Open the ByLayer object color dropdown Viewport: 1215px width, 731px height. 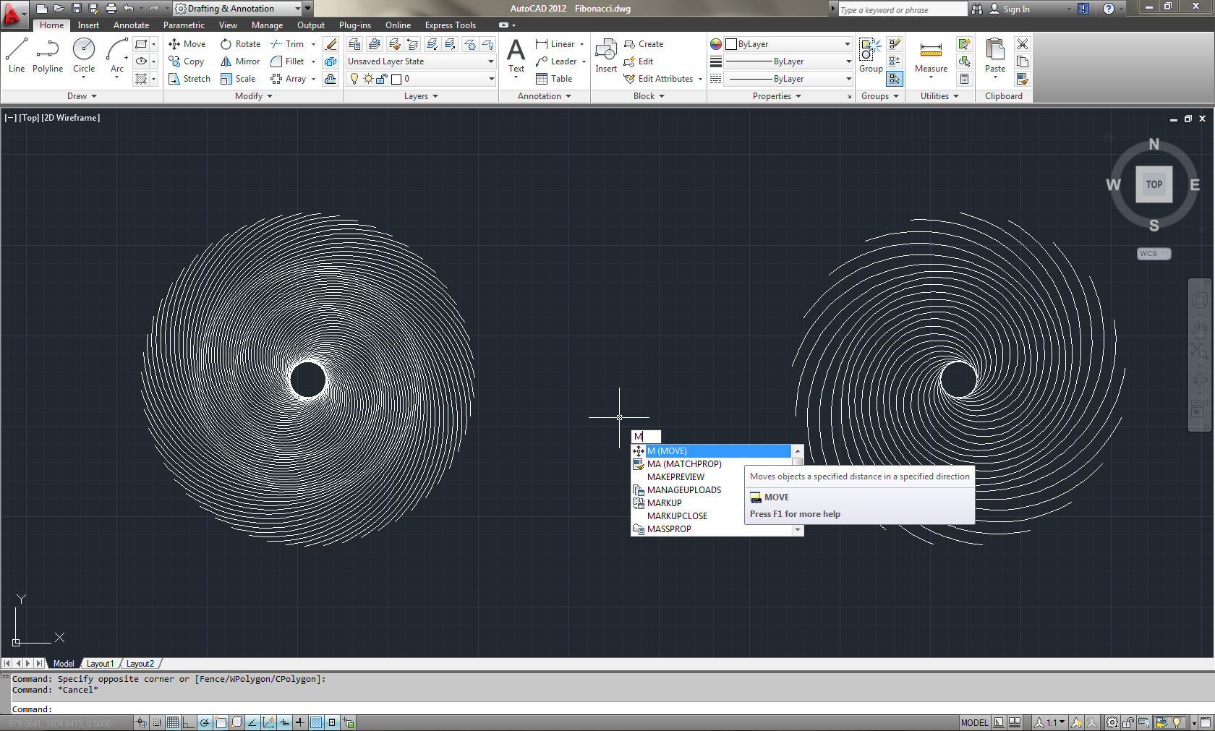[788, 44]
